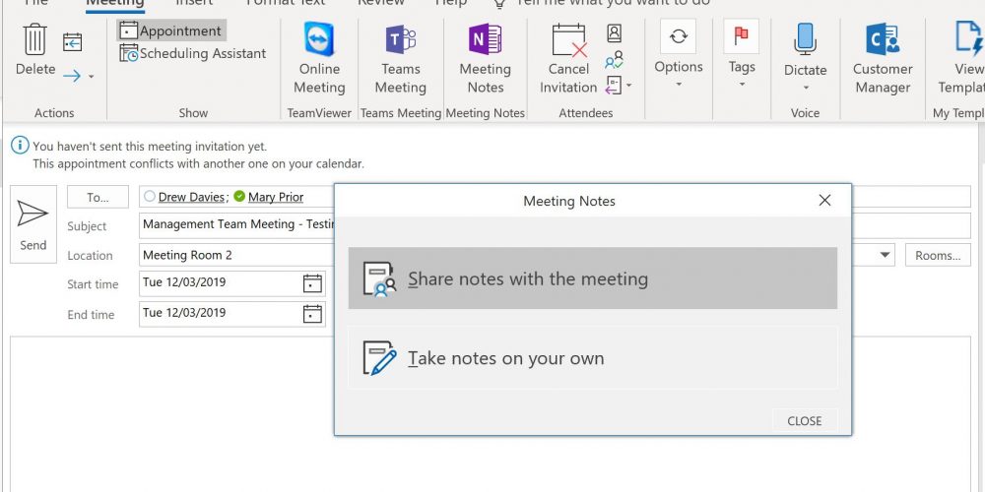Viewport: 985px width, 492px height.
Task: Close Meeting Notes dialog with X
Action: (824, 200)
